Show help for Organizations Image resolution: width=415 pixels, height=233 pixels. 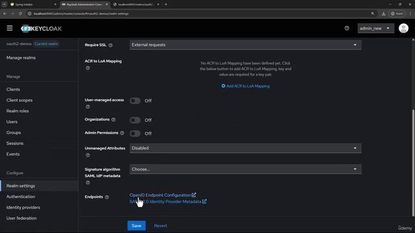(x=113, y=120)
